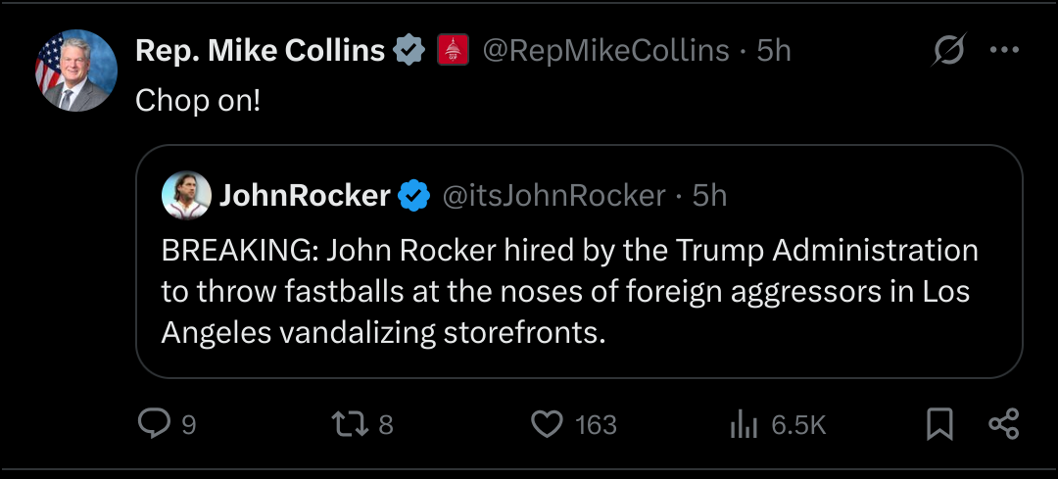The height and width of the screenshot is (479, 1058).
Task: Open the @RepMikeCollins handle link
Action: pyautogui.click(x=605, y=51)
